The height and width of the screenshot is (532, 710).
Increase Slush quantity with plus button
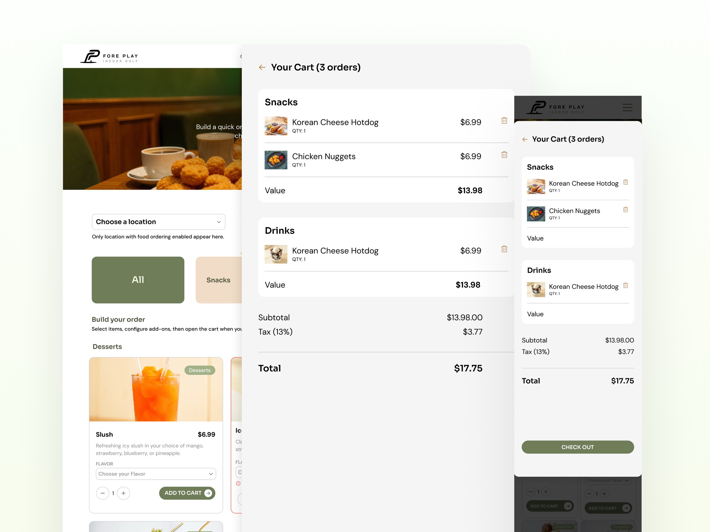click(123, 493)
